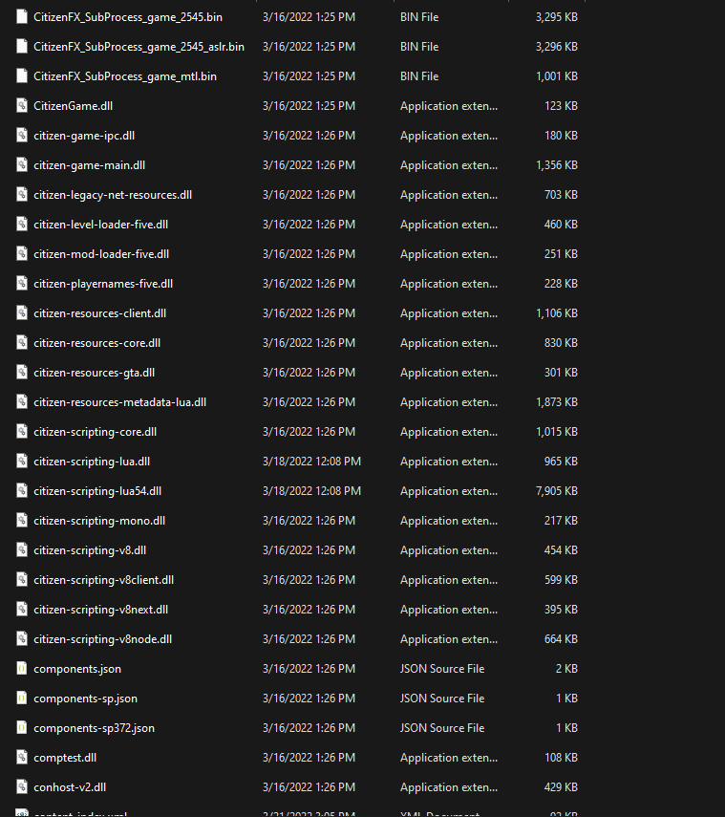Viewport: 725px width, 817px height.
Task: Select the citizen-game-ipc.dll file name
Action: [84, 136]
